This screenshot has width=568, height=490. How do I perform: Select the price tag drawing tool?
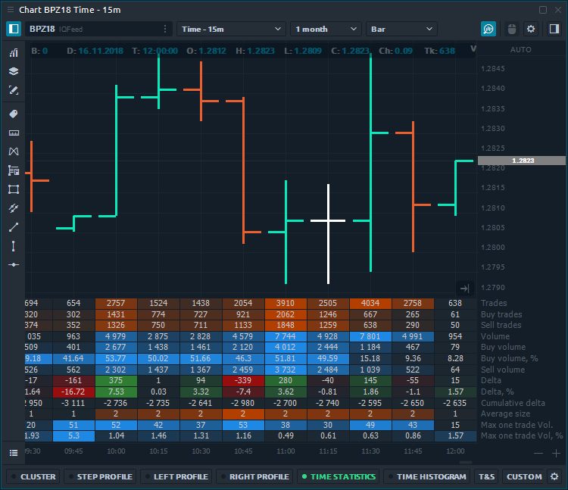coord(13,114)
